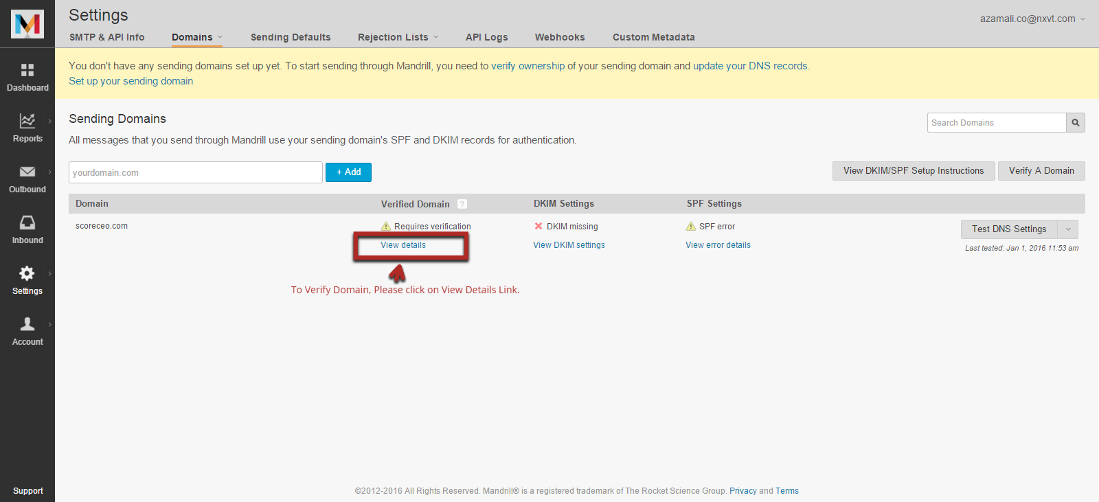Open Dashboard from the sidebar
Screen dimensions: 1099x502
(27, 78)
